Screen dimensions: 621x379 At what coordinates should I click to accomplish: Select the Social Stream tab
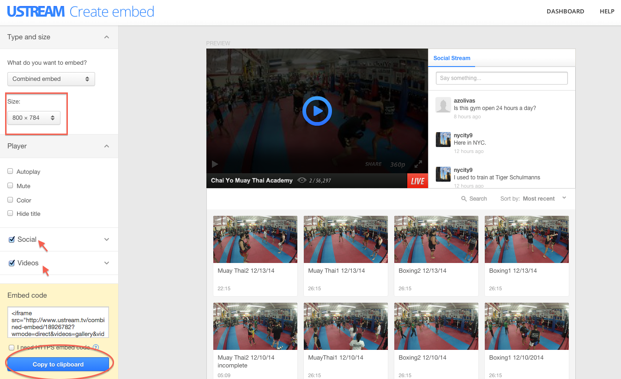(x=452, y=58)
